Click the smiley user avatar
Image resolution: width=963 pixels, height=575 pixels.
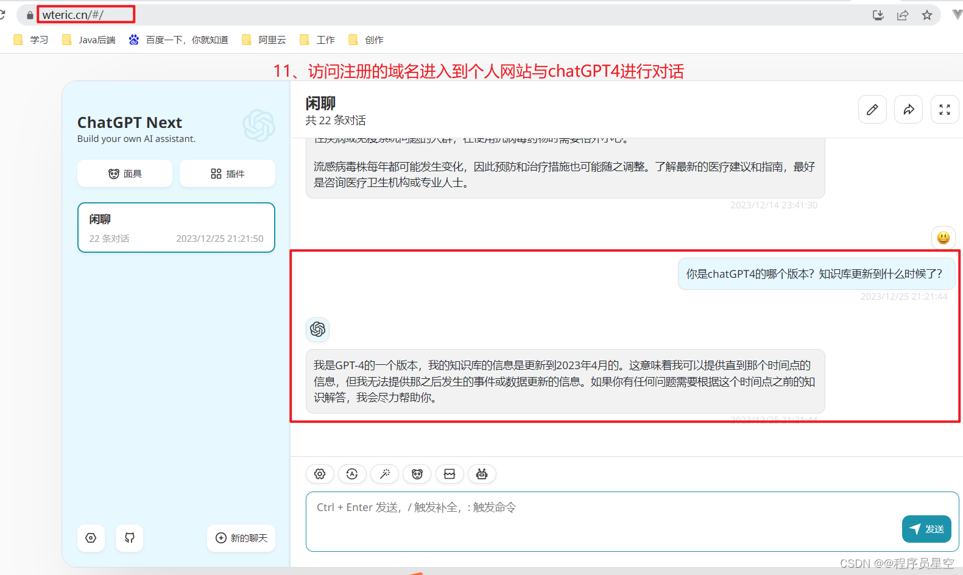pos(943,238)
